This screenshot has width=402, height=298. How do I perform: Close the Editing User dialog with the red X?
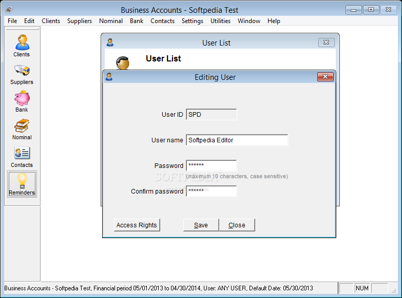click(326, 76)
